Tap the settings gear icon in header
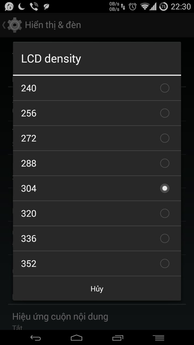The image size is (194, 345). [x=15, y=25]
